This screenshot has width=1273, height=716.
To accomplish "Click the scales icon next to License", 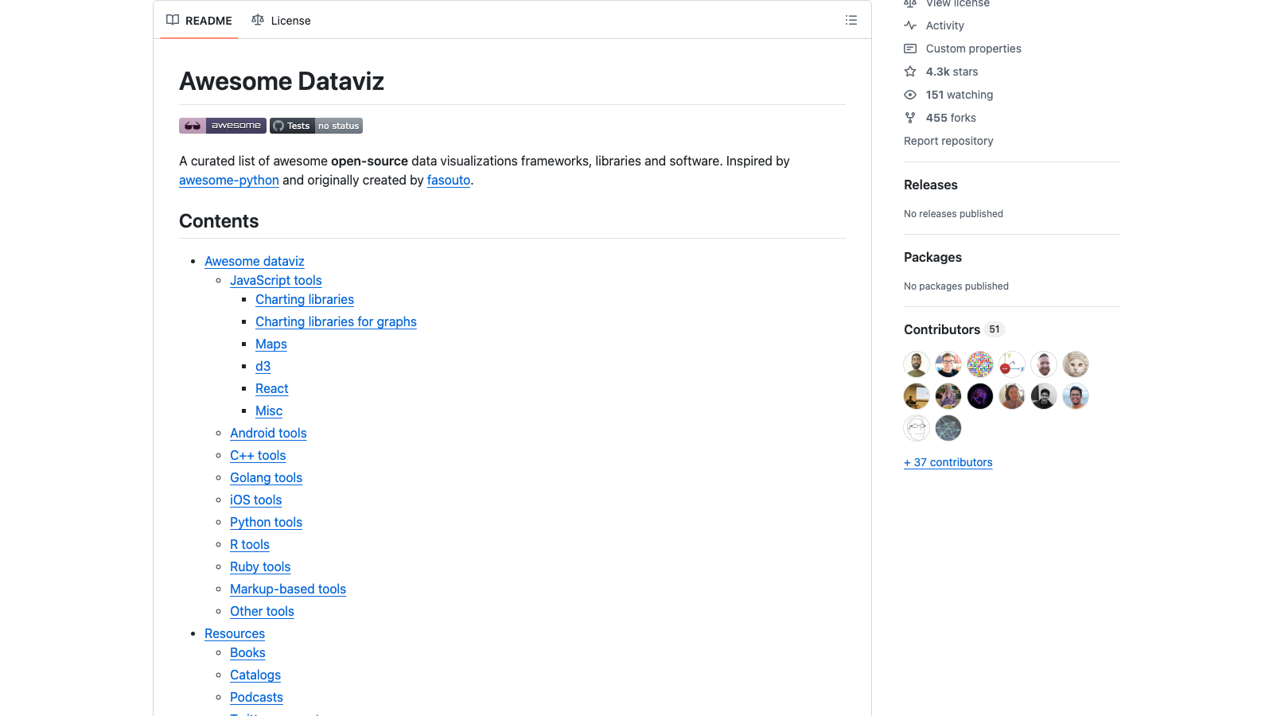I will [x=258, y=20].
